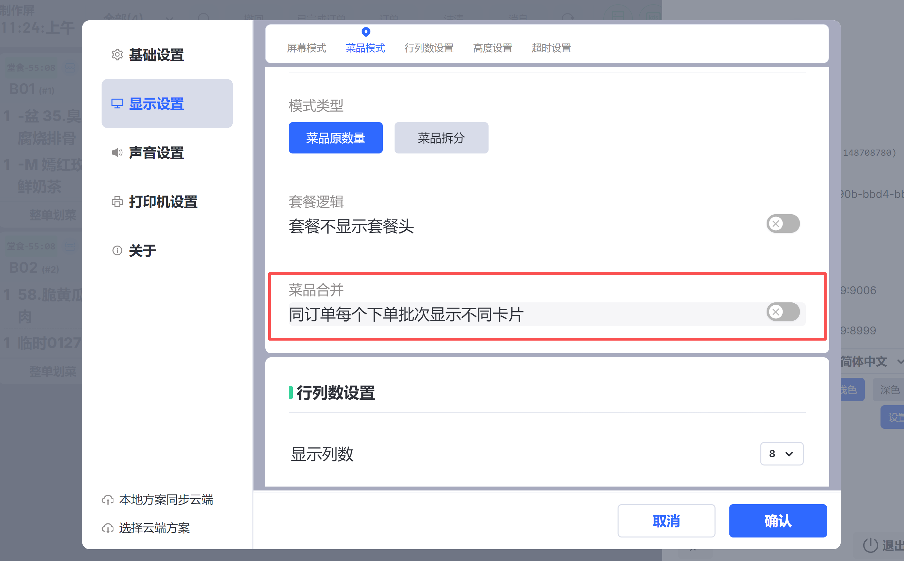This screenshot has width=904, height=561.
Task: Click the info icon beside 关于
Action: coord(117,250)
